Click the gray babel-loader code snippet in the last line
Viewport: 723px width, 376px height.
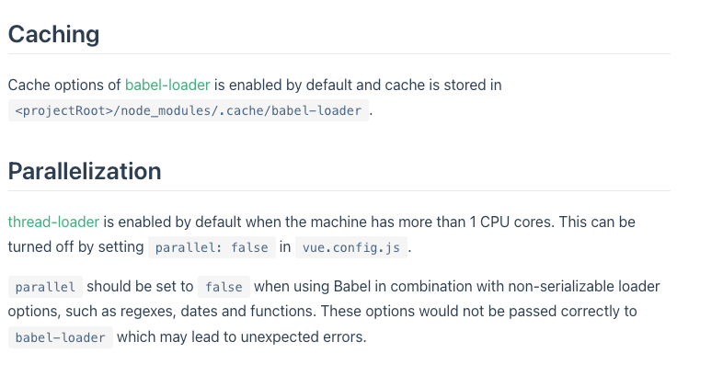tap(61, 337)
